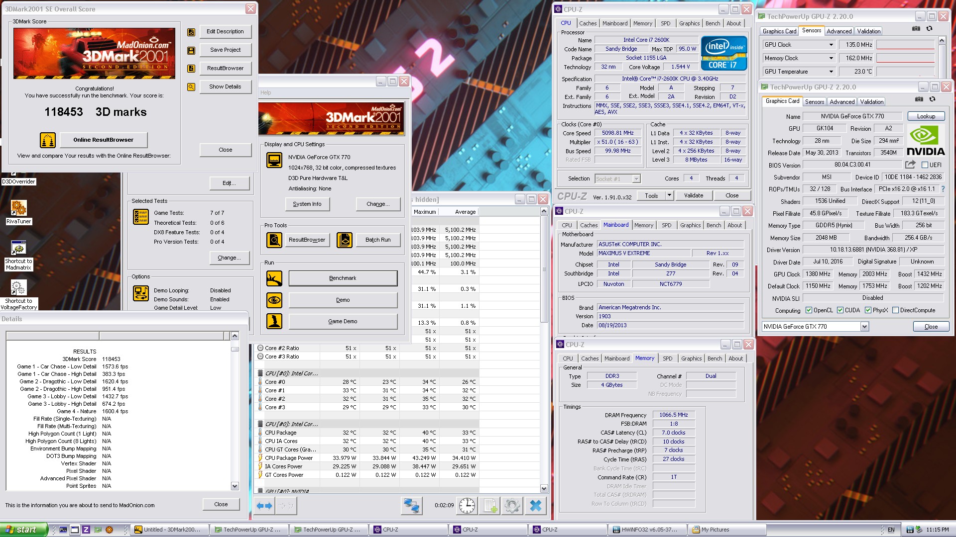Toggle the OpenCL checkbox
956x537 pixels.
809,310
